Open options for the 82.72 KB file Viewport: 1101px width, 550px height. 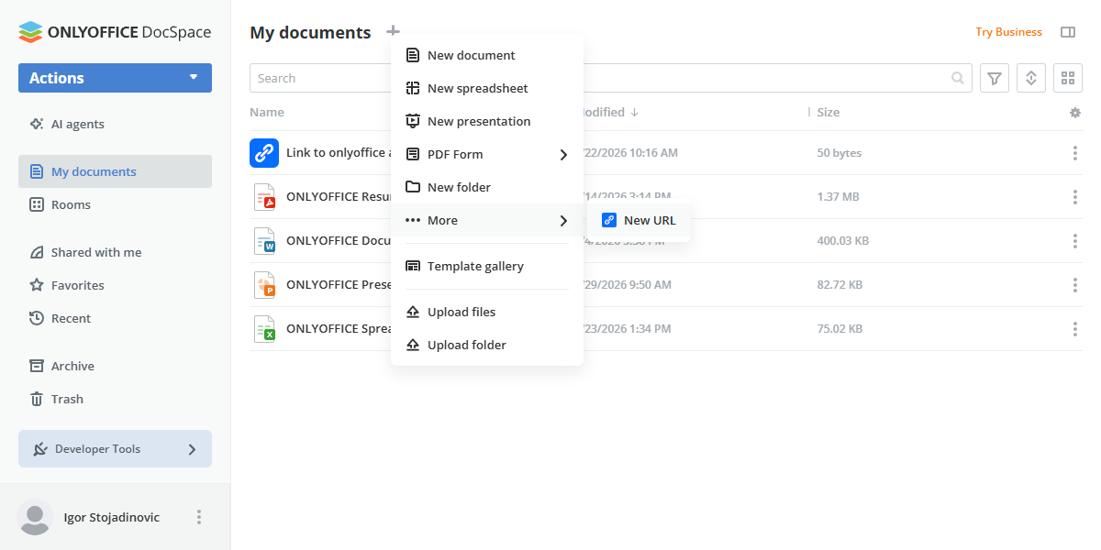click(1075, 285)
